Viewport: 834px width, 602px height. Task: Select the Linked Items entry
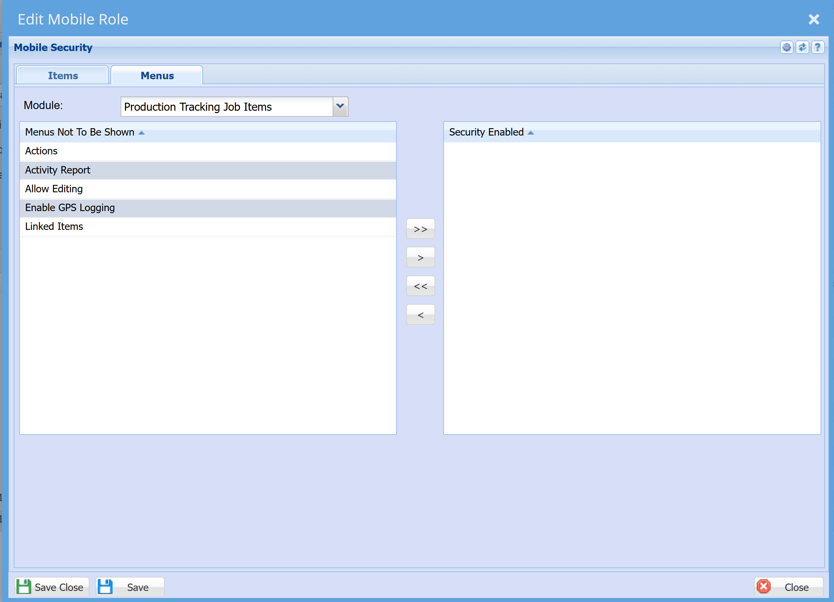click(x=208, y=227)
